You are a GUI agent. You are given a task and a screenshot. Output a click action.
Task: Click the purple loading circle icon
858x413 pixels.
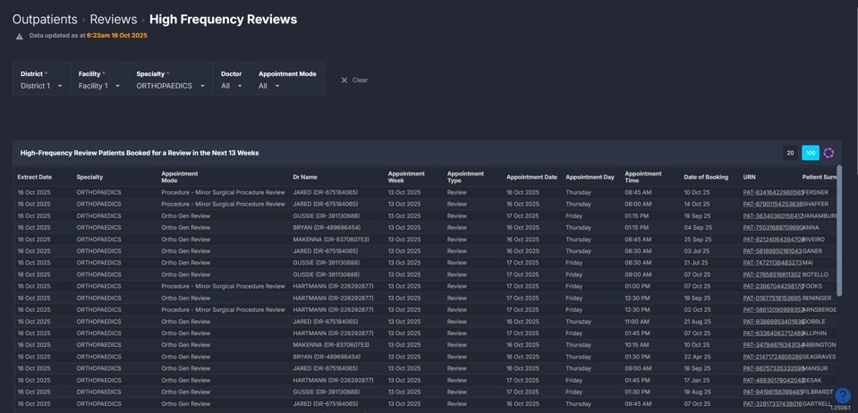(828, 153)
